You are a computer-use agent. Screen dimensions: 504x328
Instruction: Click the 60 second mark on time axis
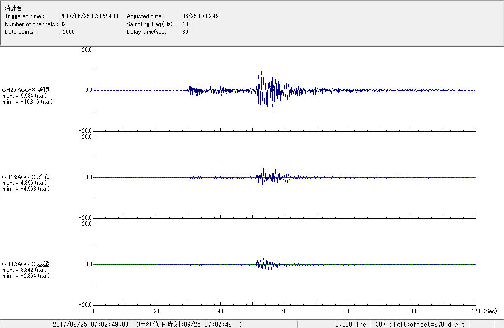(x=284, y=311)
